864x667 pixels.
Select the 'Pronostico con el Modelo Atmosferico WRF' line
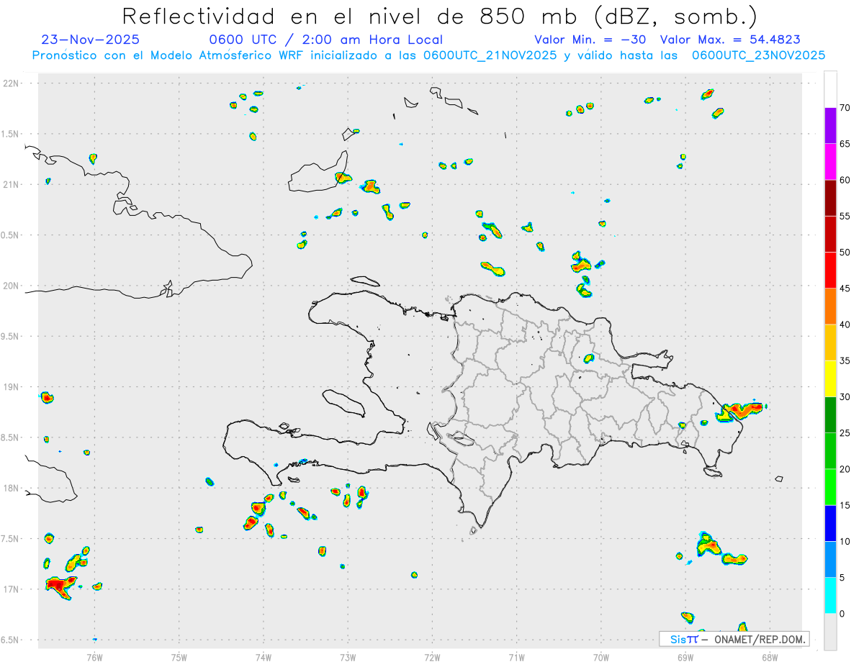coord(428,55)
